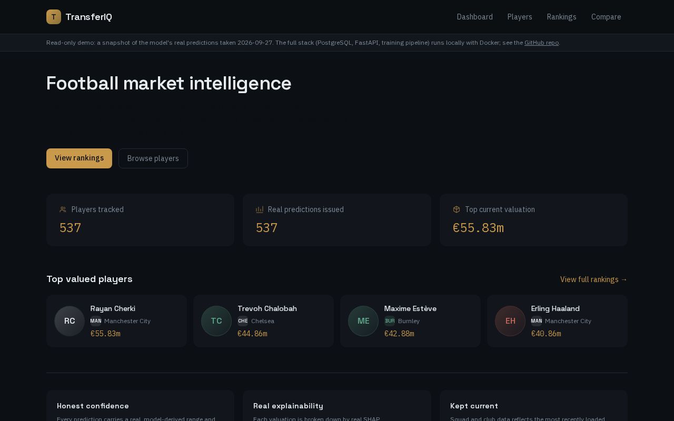Click the Top current valuation label

(x=500, y=209)
